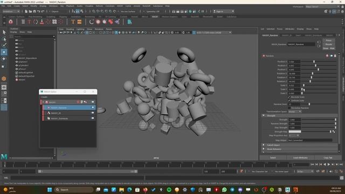Open the viewport color management dropdown
This screenshot has height=194, width=345.
(213, 32)
